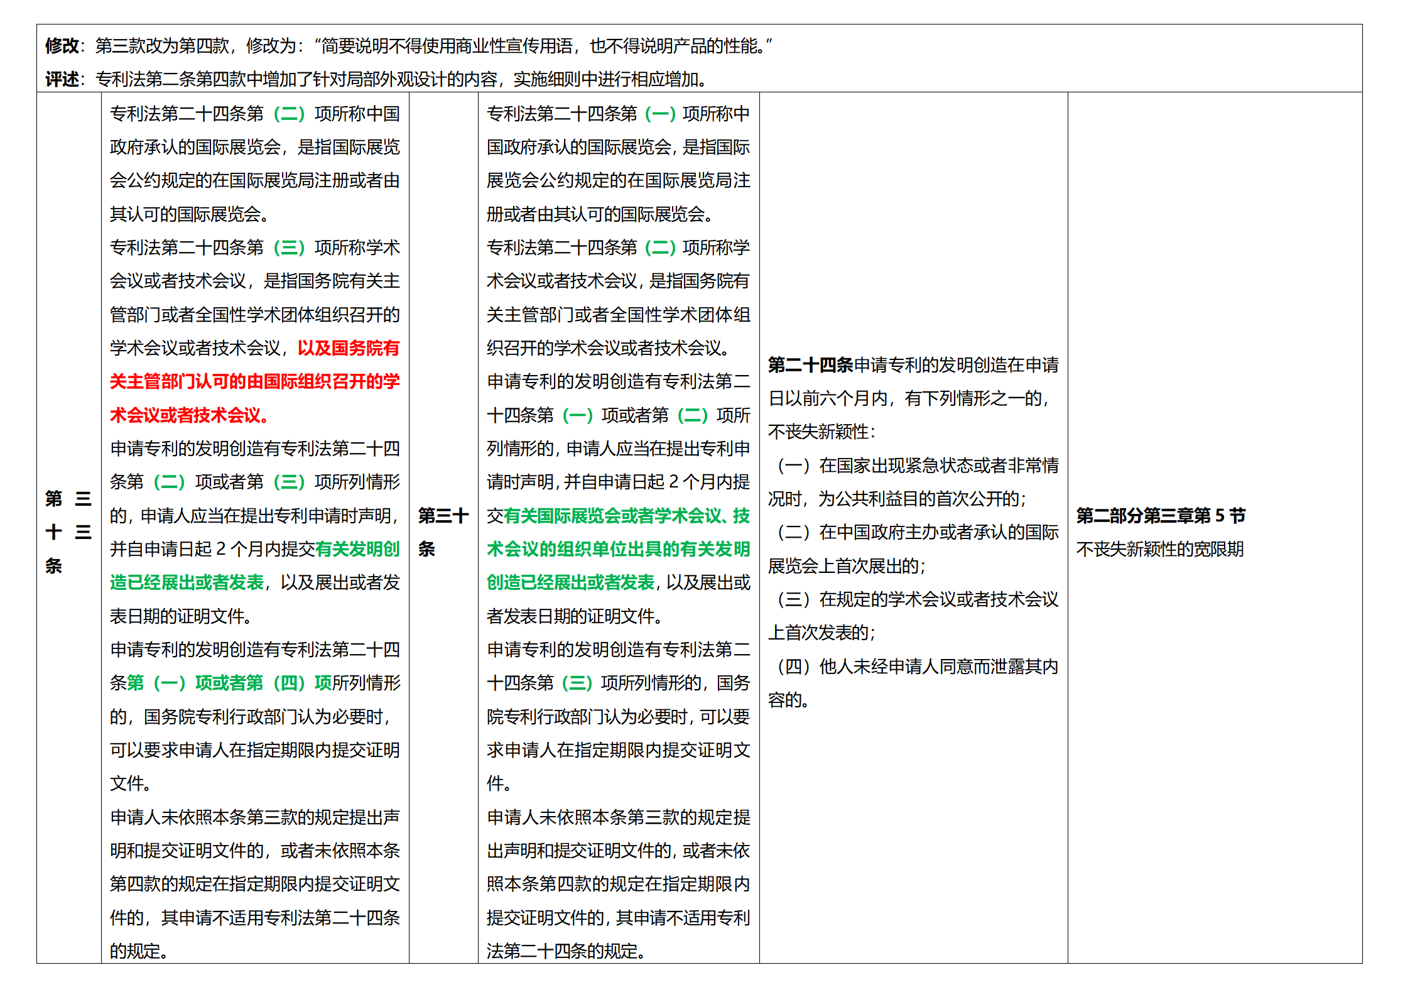This screenshot has height=997, width=1410.
Task: Click the text '专利法第二条第四款中增加了针对局部外观设计的内容'
Action: pos(296,79)
